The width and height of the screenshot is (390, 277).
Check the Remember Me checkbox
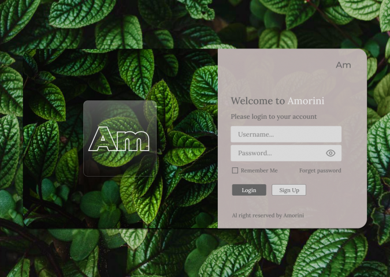(x=235, y=170)
